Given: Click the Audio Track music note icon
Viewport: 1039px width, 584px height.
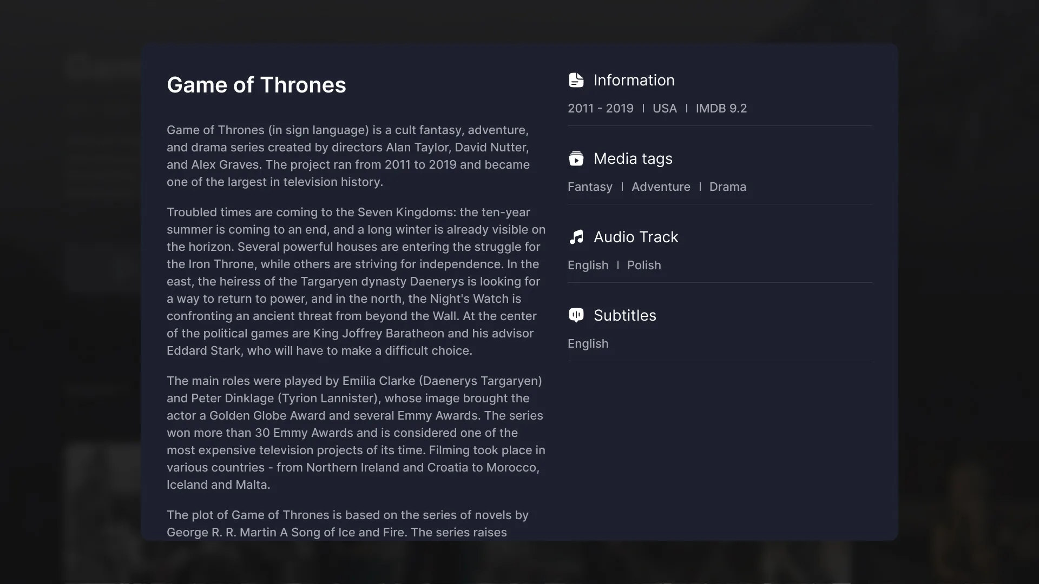Looking at the screenshot, I should click(x=576, y=237).
